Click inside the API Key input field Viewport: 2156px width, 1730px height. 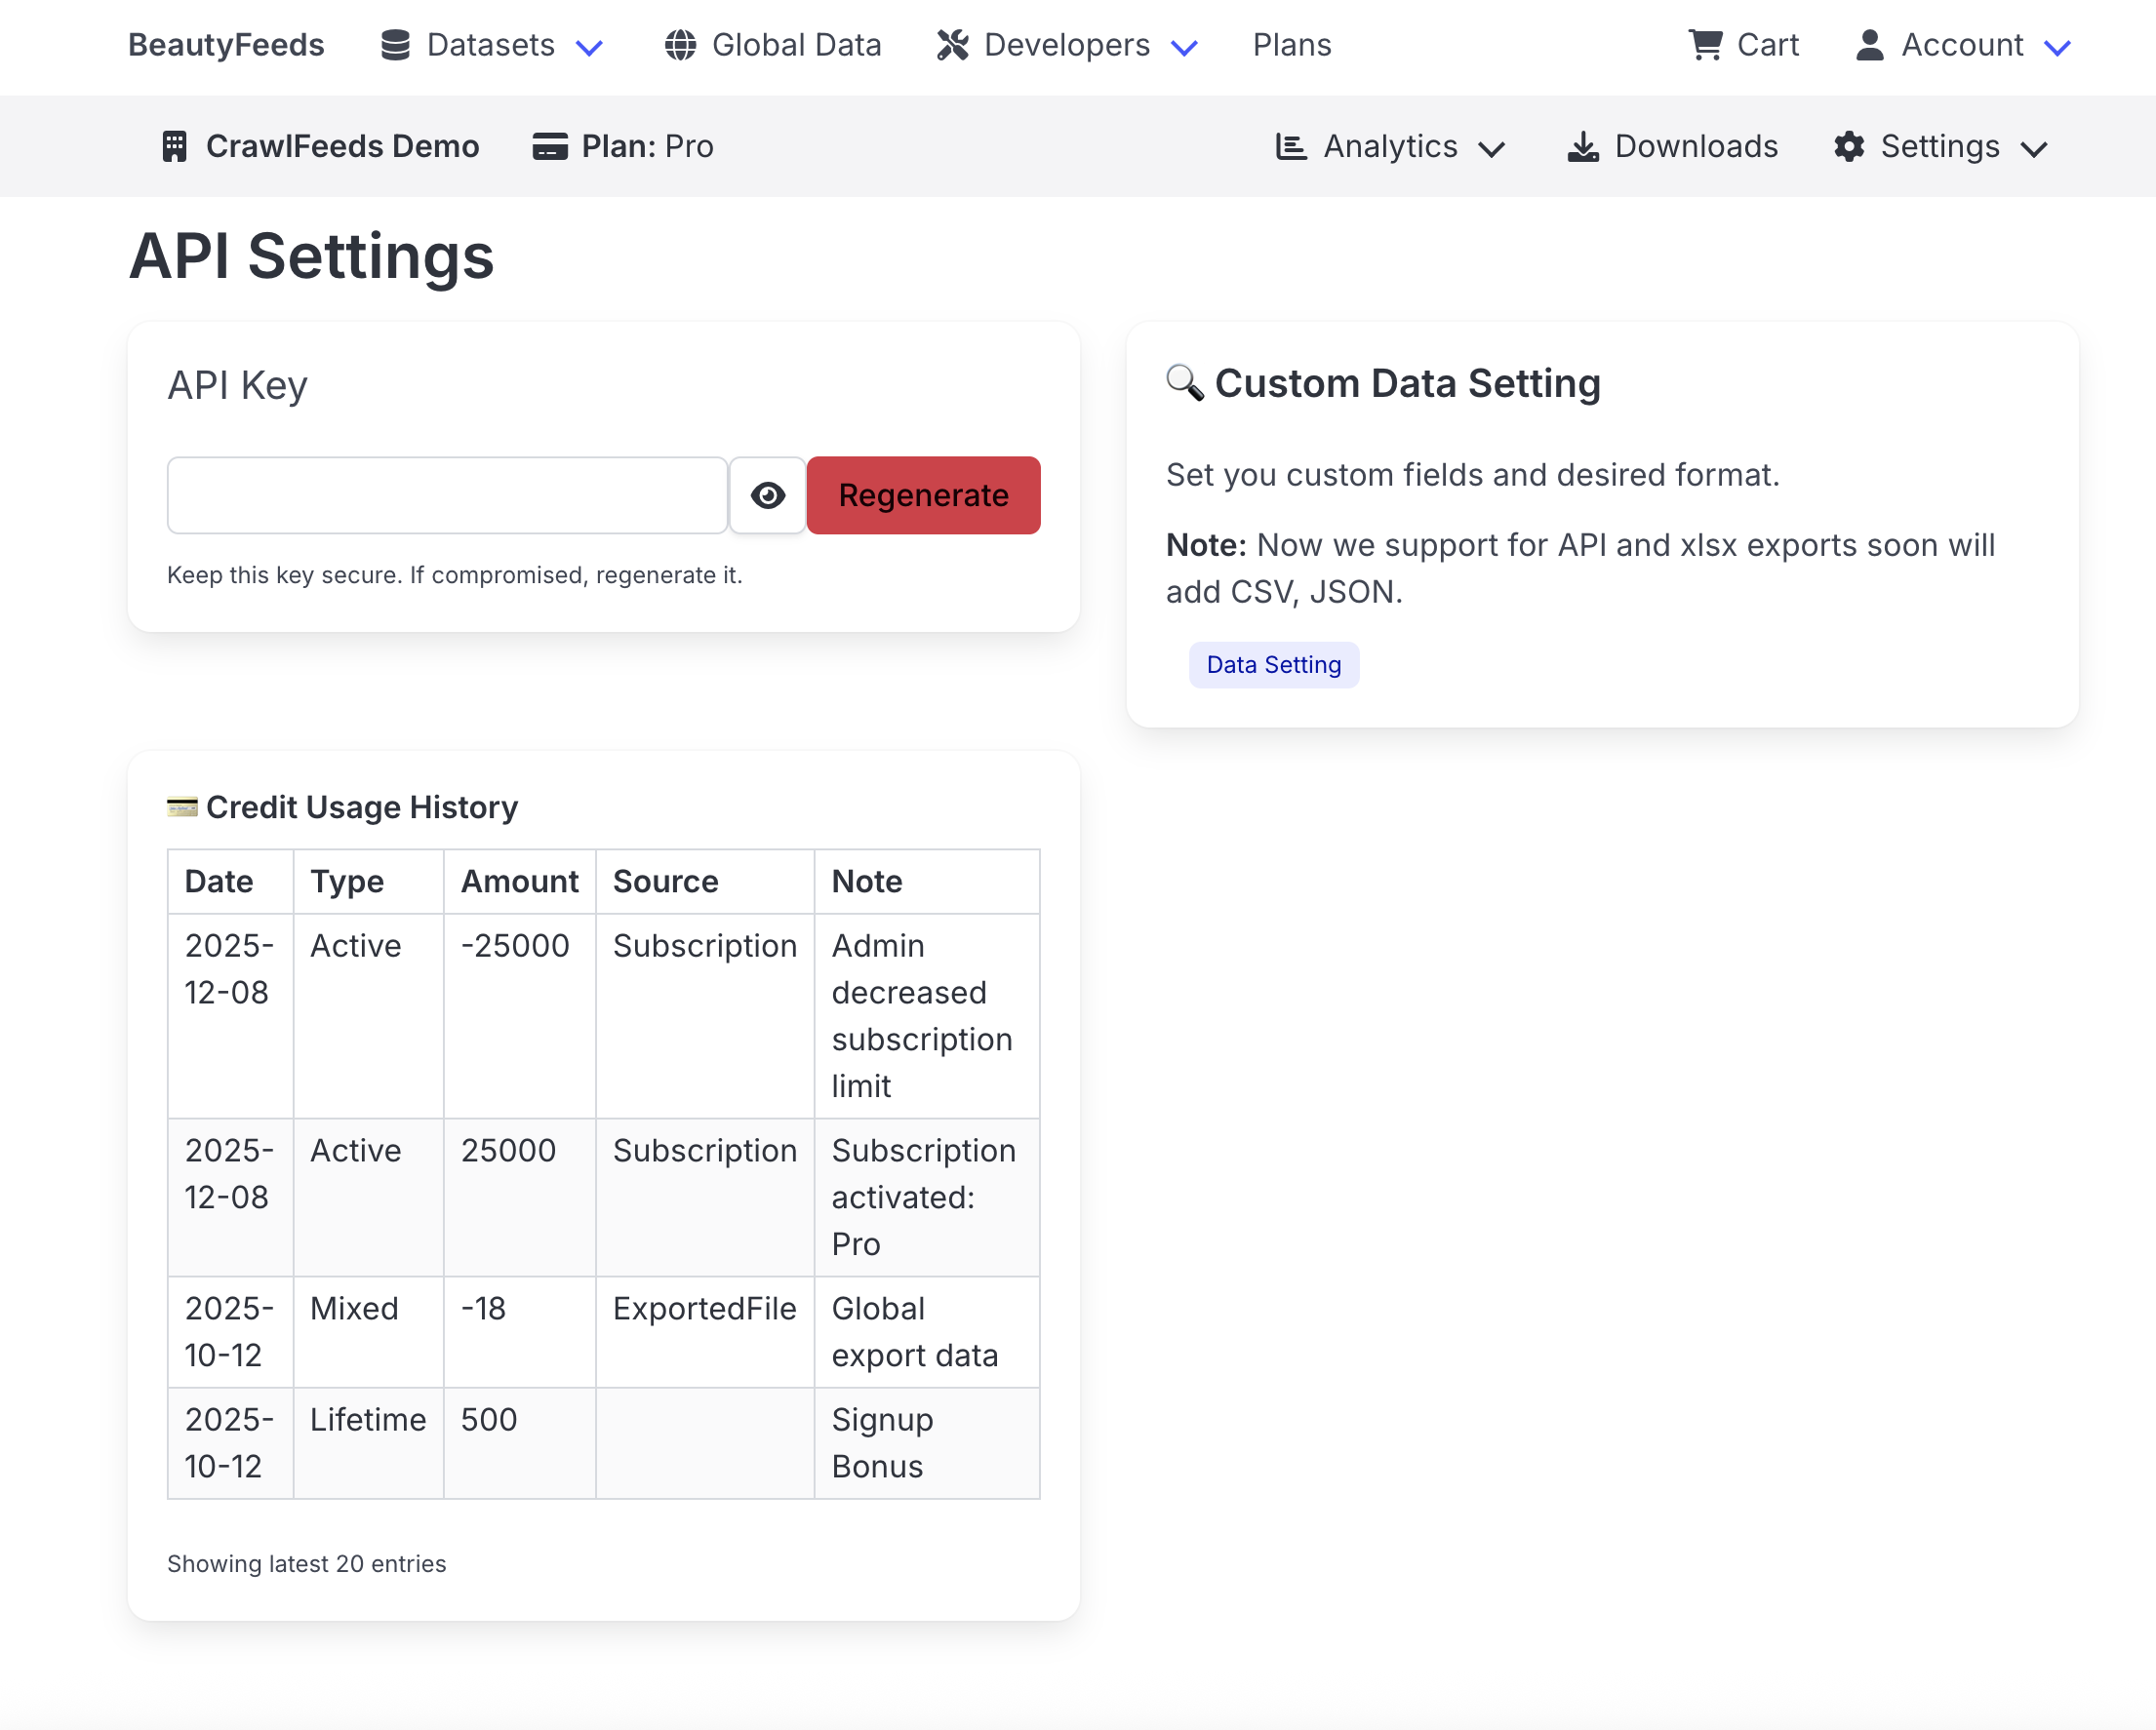[x=447, y=493]
